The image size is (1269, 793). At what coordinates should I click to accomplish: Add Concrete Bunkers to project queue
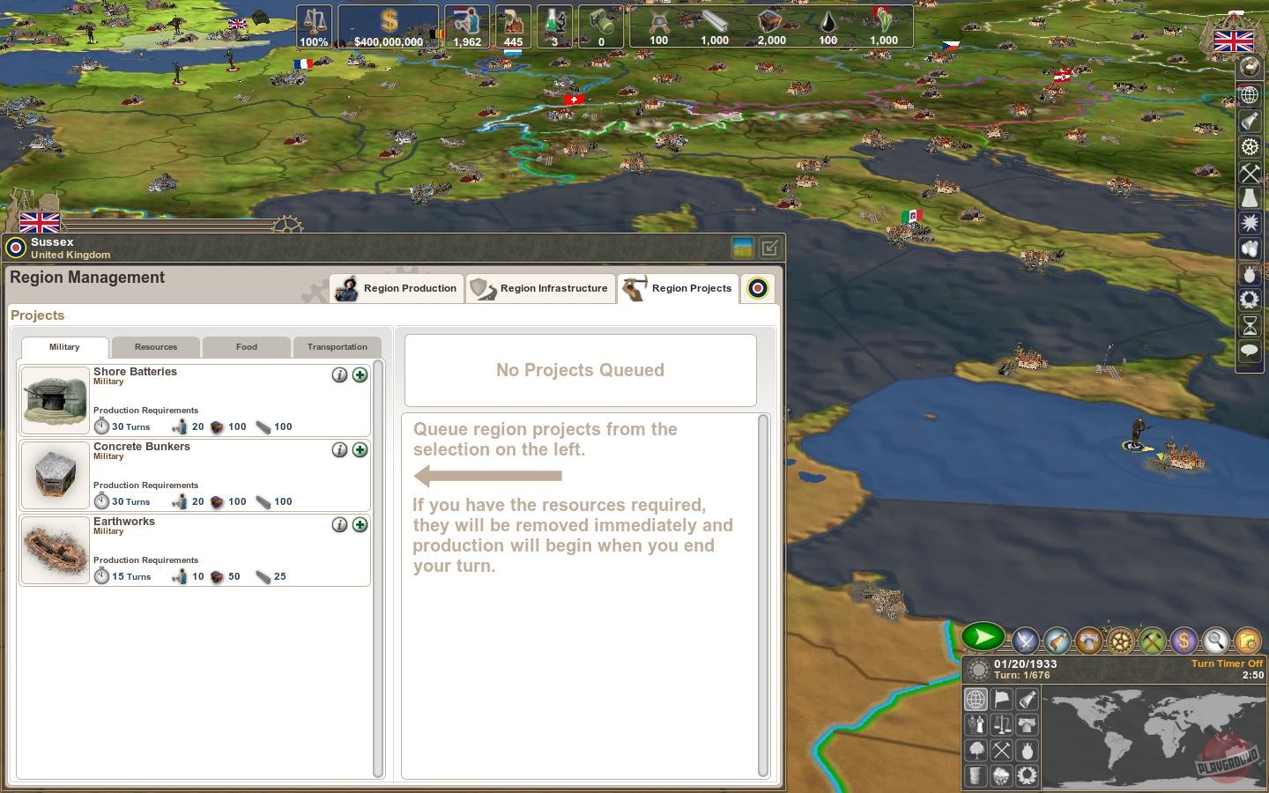coord(360,450)
